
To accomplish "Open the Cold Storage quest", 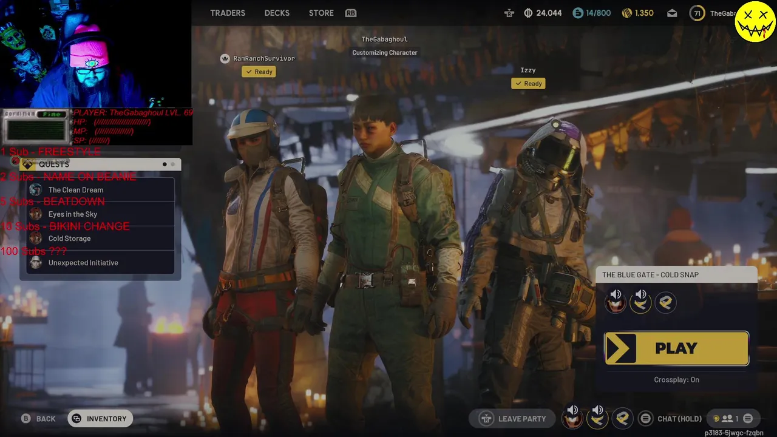I will tap(101, 239).
